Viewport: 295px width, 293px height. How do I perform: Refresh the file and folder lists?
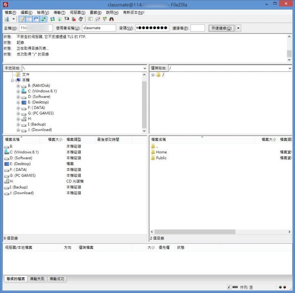pyautogui.click(x=53, y=19)
